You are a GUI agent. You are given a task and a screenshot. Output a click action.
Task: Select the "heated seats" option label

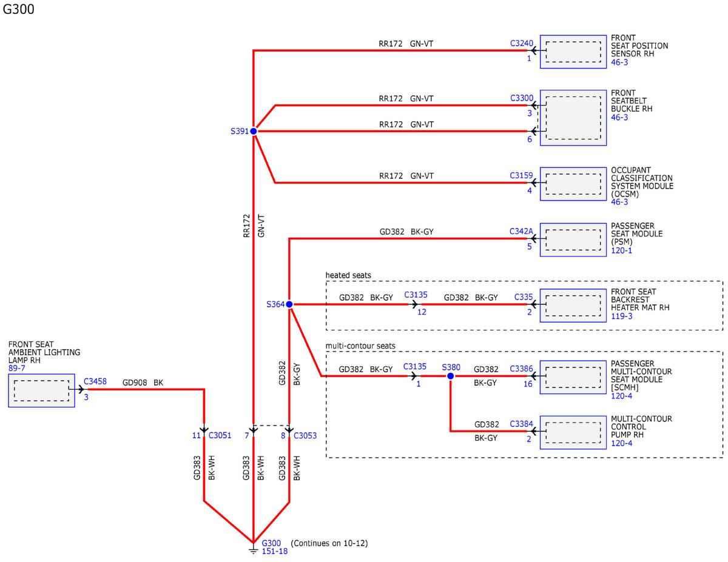[x=348, y=275]
